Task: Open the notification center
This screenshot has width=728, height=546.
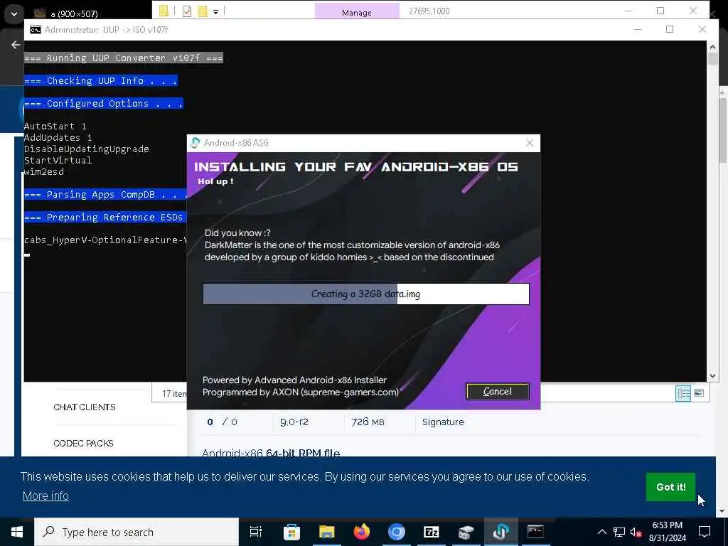Action: (705, 532)
